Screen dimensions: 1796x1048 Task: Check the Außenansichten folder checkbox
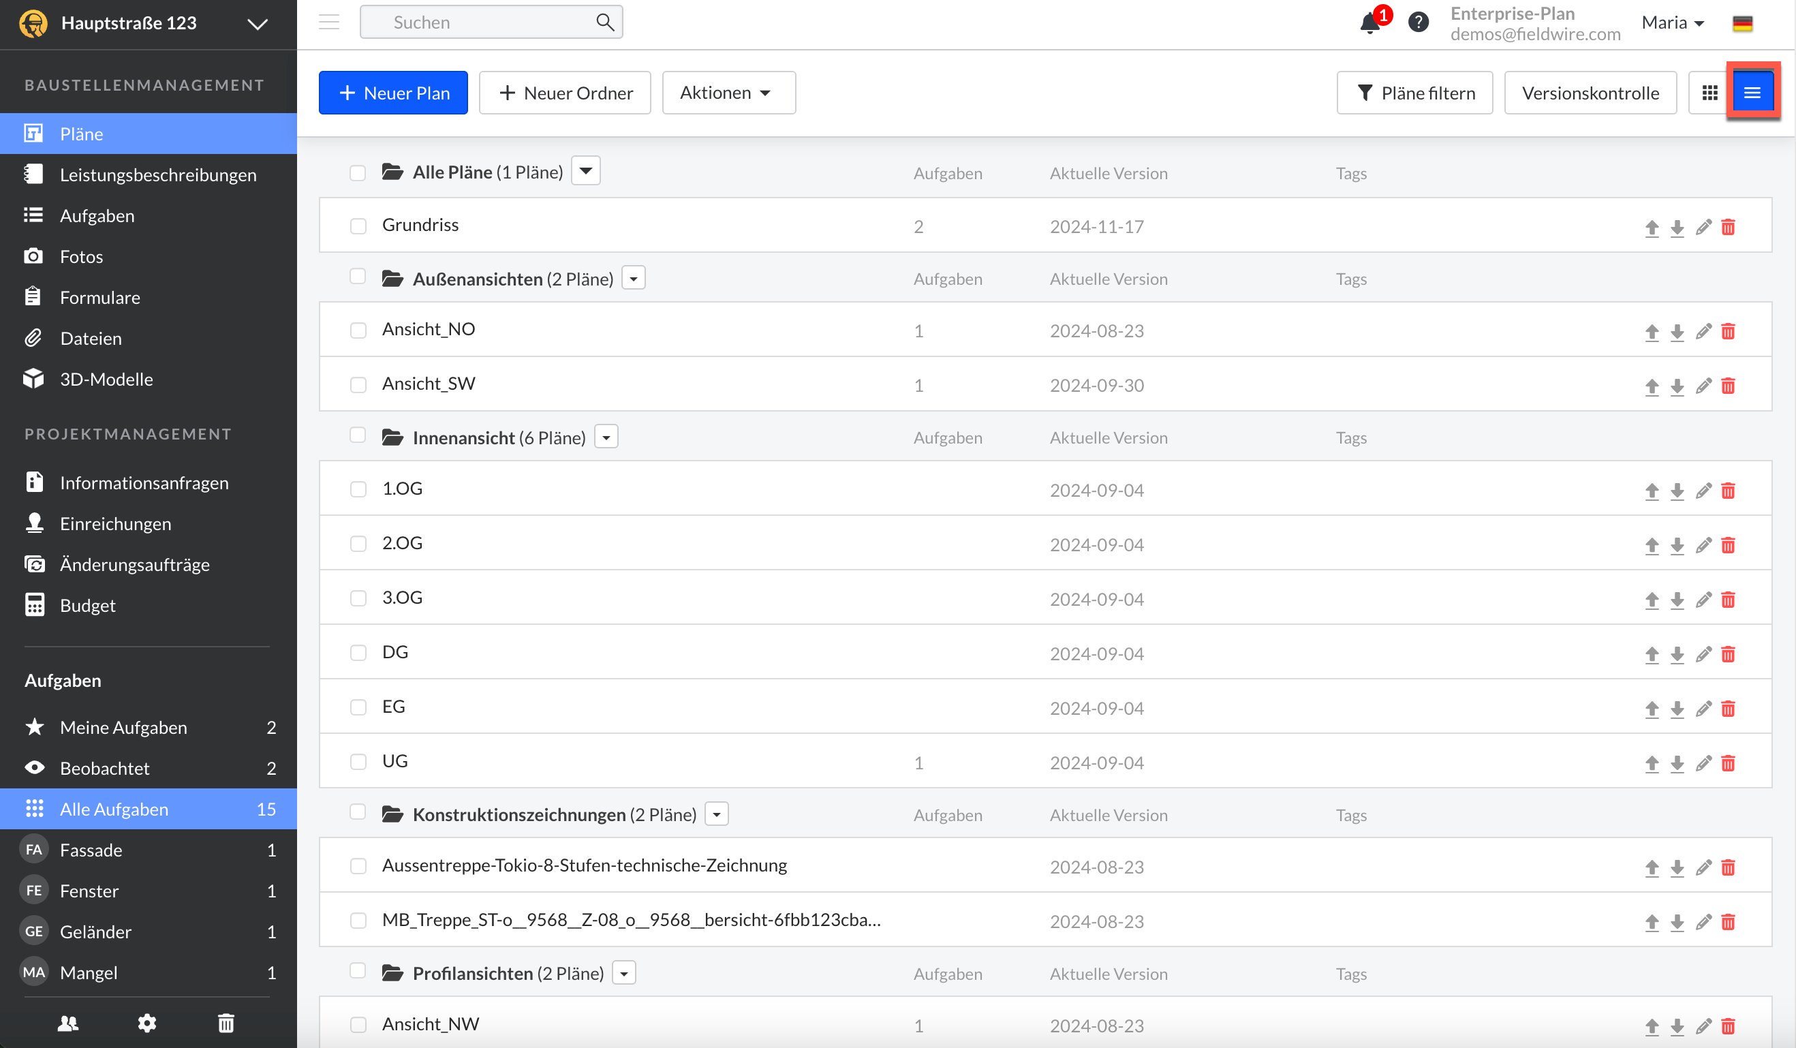click(x=358, y=277)
